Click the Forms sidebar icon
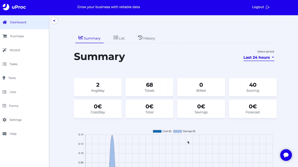The image size is (298, 167). pos(4,106)
